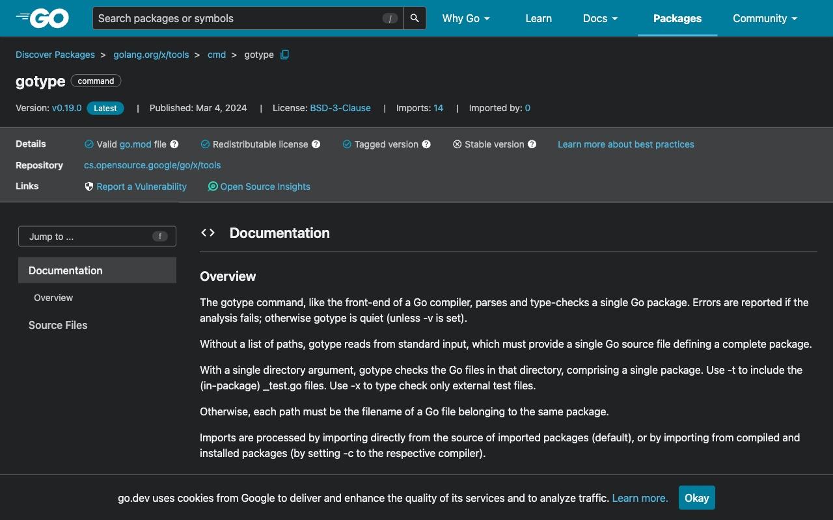Expand the Community menu

pos(765,18)
